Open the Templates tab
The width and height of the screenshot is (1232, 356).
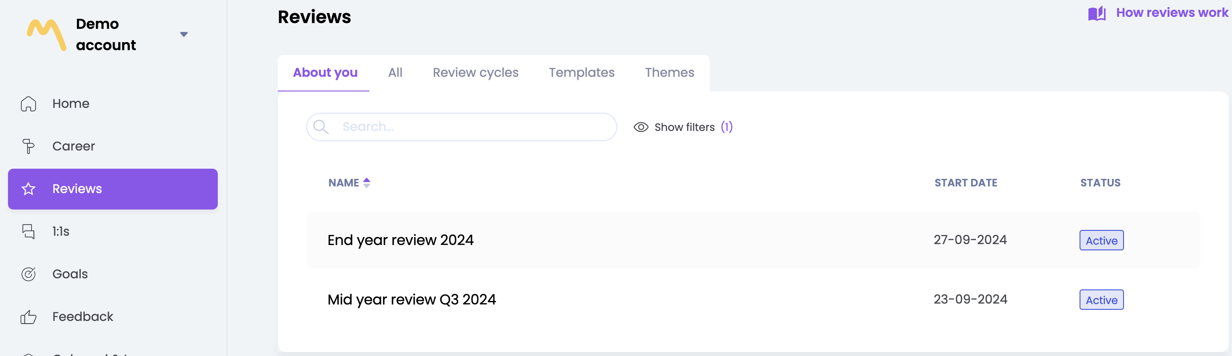coord(581,73)
